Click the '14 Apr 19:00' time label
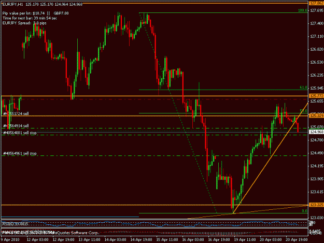 141,240
